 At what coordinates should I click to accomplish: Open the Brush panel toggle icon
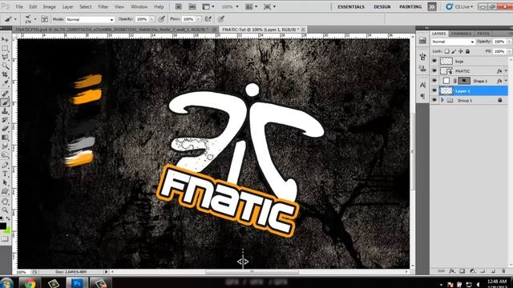point(45,19)
